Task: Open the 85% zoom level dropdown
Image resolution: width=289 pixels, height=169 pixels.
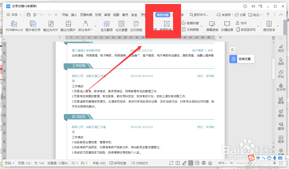Action: pyautogui.click(x=222, y=163)
